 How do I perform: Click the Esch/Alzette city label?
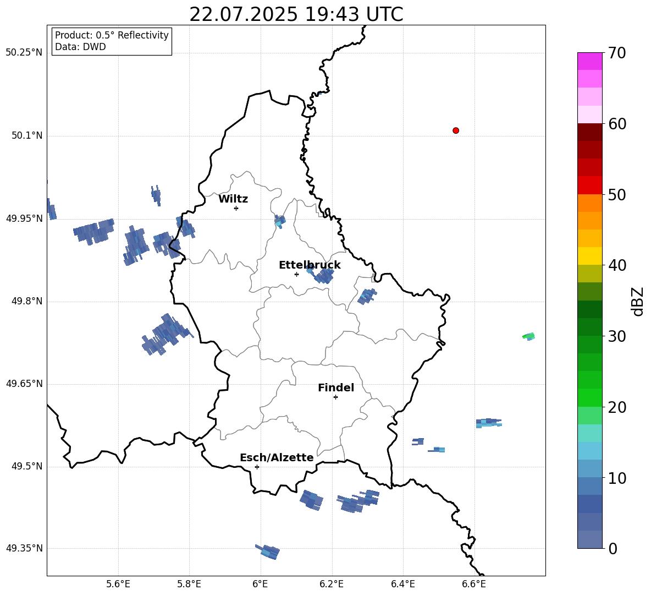[277, 457]
